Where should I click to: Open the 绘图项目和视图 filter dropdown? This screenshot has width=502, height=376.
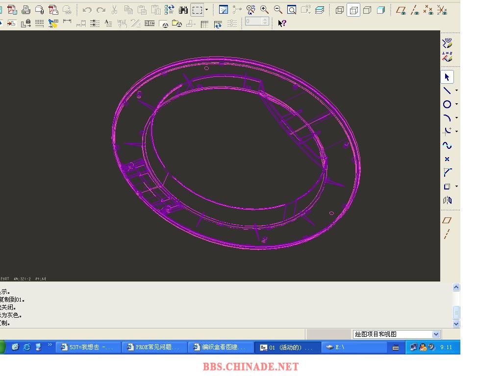(436, 334)
